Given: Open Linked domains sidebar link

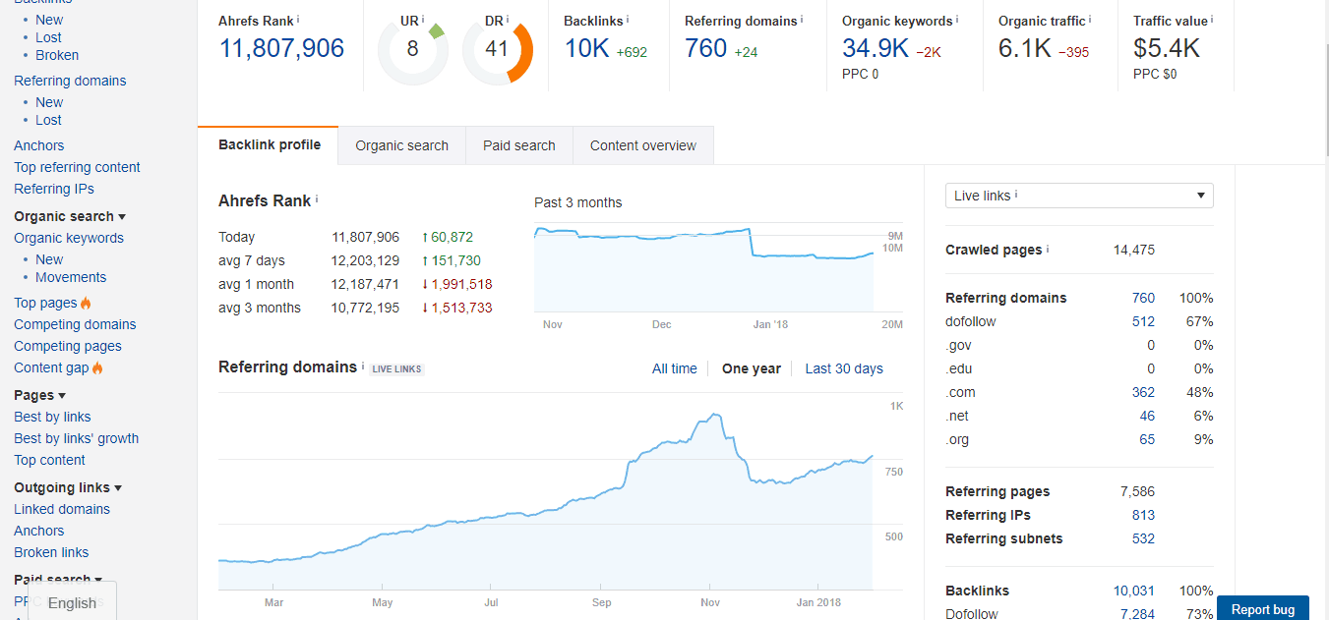Looking at the screenshot, I should pyautogui.click(x=62, y=509).
